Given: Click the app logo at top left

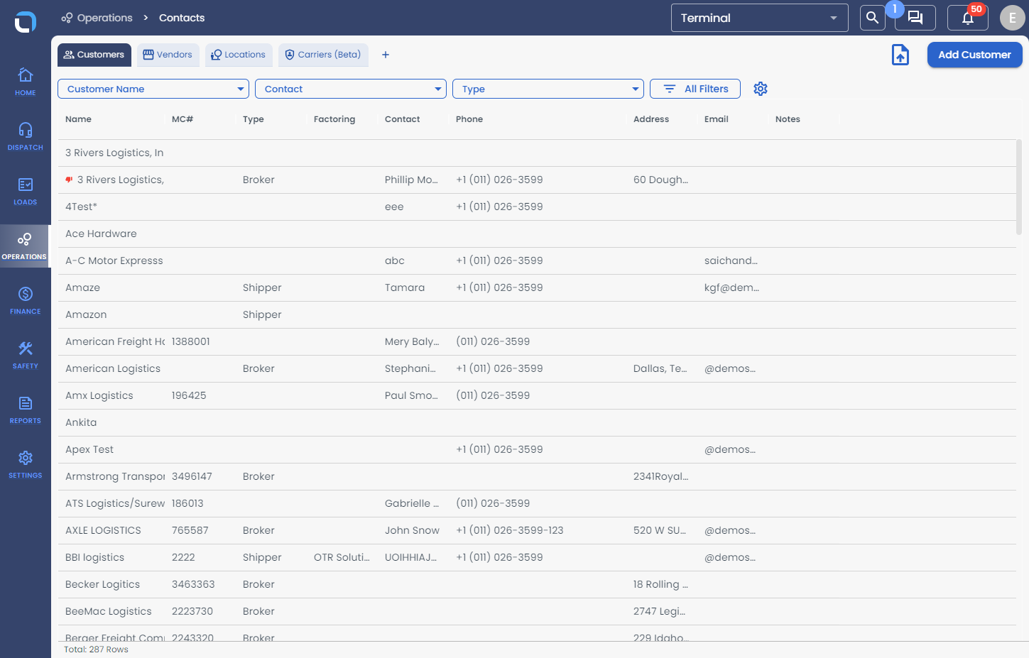Looking at the screenshot, I should coord(25,21).
